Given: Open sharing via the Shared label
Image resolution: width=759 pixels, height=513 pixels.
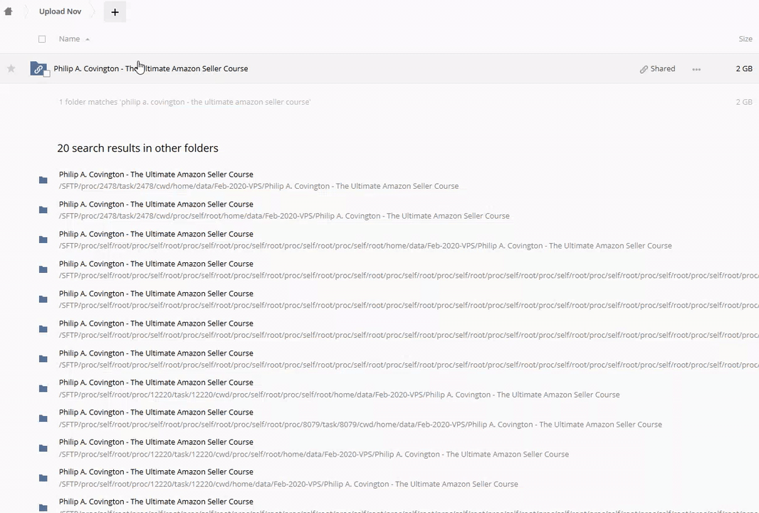Looking at the screenshot, I should click(657, 69).
